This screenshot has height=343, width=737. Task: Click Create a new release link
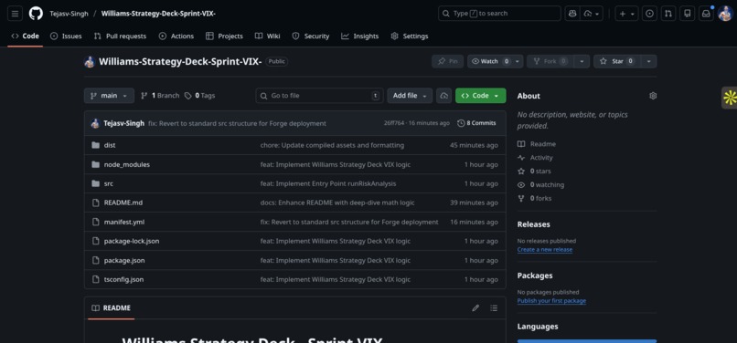(x=545, y=250)
